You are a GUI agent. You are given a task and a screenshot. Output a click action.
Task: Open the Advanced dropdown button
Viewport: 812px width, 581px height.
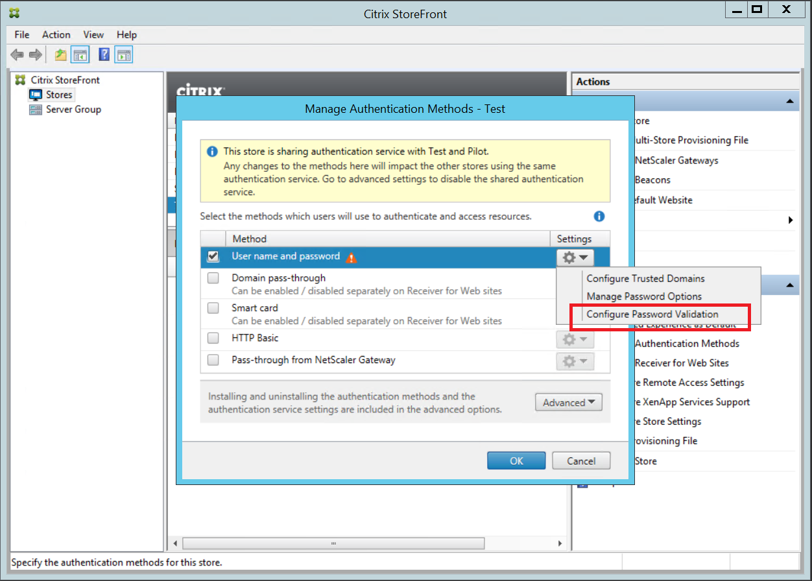point(568,403)
